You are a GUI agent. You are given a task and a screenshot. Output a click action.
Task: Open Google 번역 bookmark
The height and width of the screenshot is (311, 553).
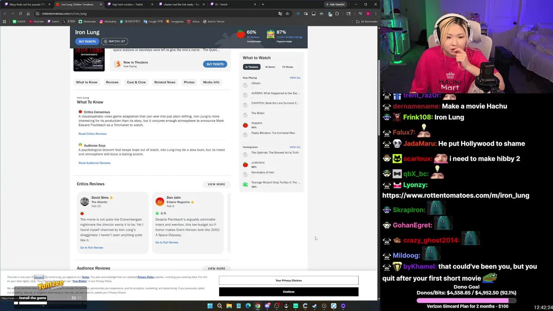click(153, 22)
